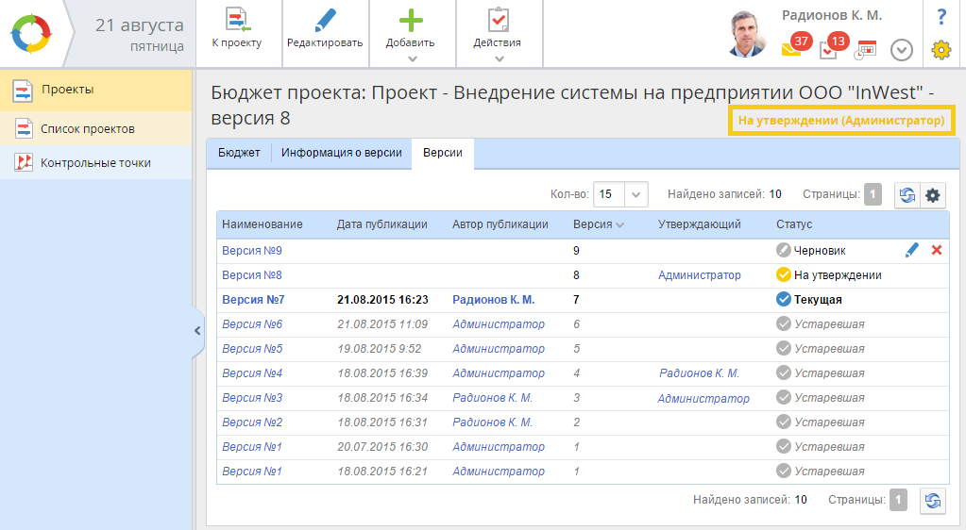Expand the Действия dropdown menu

coord(498,58)
